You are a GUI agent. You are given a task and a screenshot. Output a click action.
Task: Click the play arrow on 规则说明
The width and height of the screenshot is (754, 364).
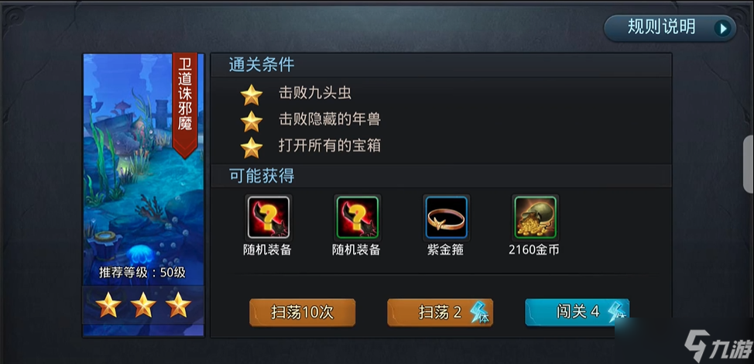721,29
